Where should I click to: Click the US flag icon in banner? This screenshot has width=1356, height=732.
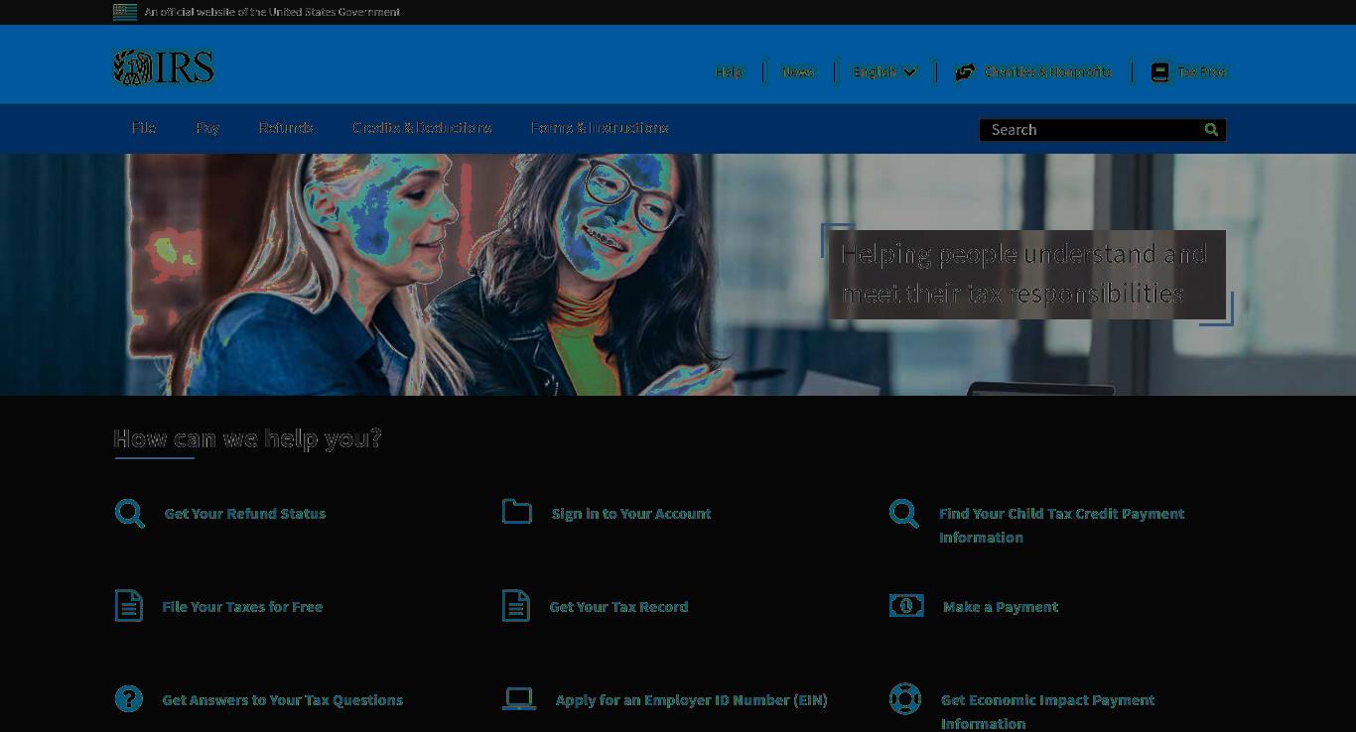click(x=125, y=12)
